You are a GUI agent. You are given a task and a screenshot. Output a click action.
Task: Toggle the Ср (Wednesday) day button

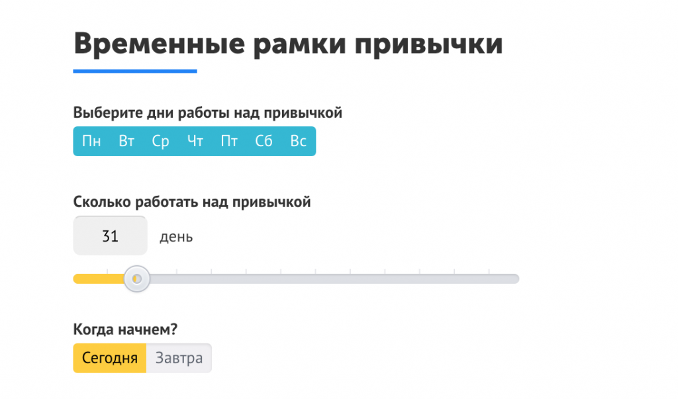tap(161, 142)
